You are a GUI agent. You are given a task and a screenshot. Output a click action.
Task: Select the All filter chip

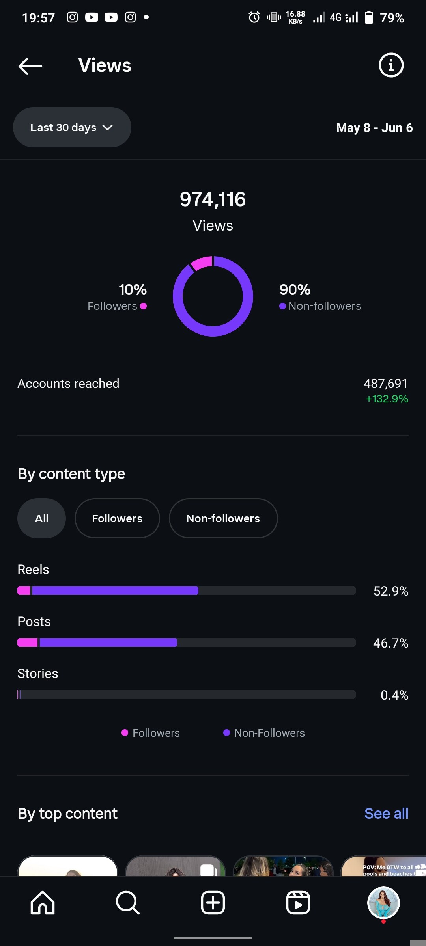pos(41,518)
